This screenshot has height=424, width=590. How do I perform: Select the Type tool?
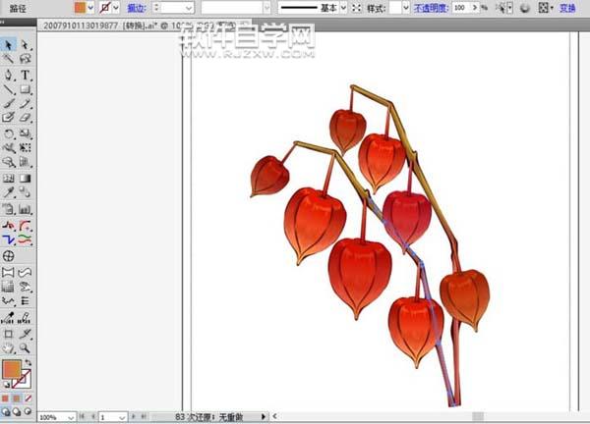26,75
